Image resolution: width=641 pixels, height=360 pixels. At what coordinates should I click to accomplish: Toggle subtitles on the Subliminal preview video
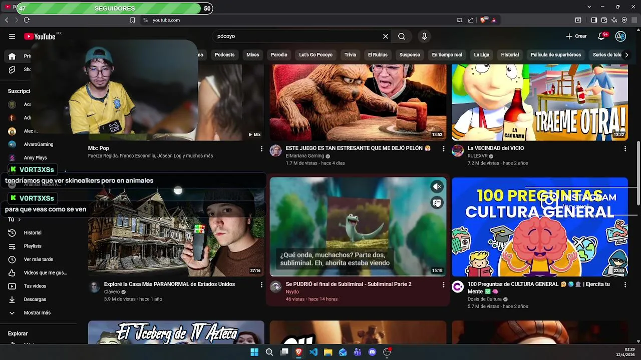pos(437,202)
